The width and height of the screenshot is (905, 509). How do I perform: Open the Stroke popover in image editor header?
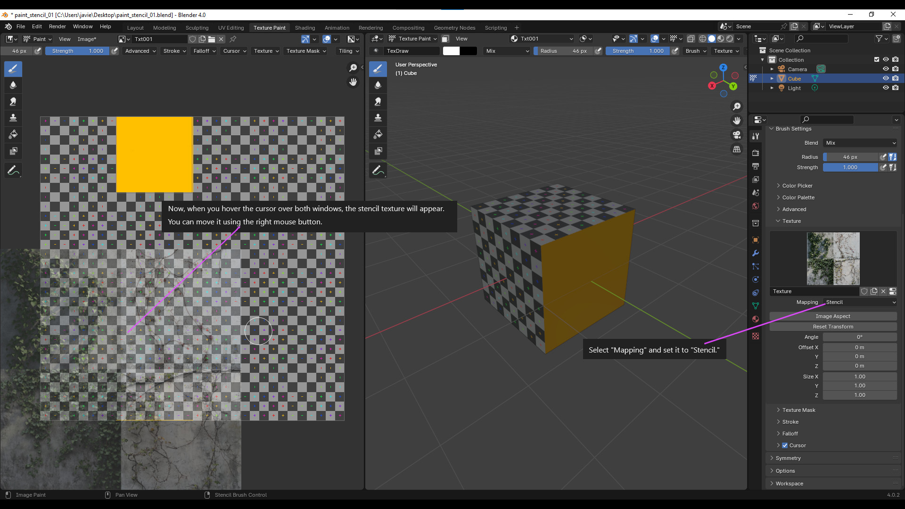coord(174,51)
